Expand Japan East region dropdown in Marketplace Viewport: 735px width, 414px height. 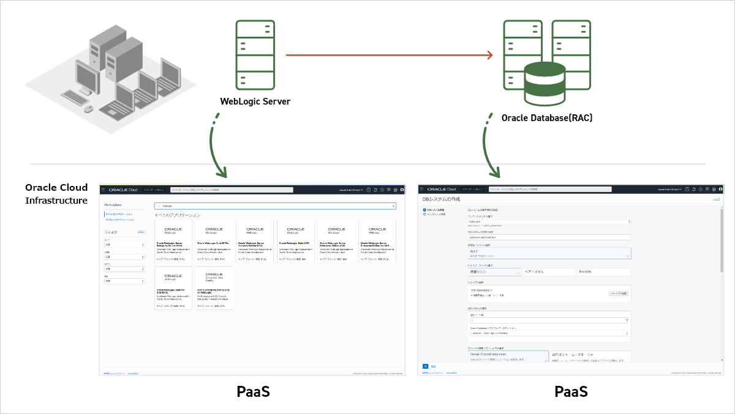click(352, 190)
